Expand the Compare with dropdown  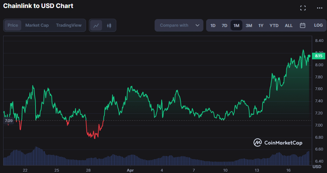pyautogui.click(x=179, y=25)
